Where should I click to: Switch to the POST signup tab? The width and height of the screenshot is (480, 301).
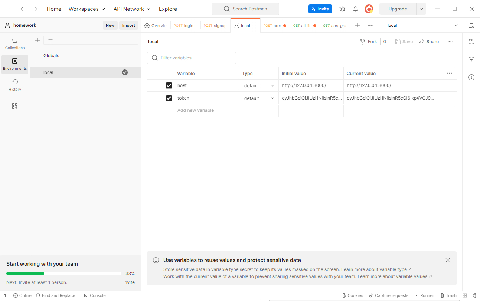[x=215, y=26]
